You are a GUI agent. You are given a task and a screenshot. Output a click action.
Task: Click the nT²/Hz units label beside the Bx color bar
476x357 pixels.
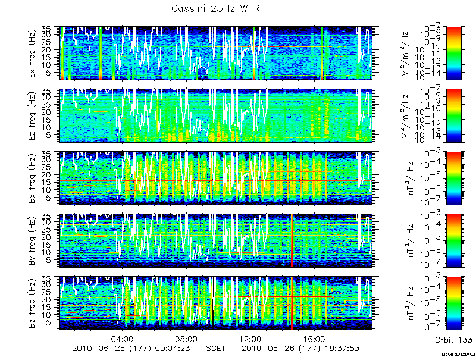pos(409,178)
